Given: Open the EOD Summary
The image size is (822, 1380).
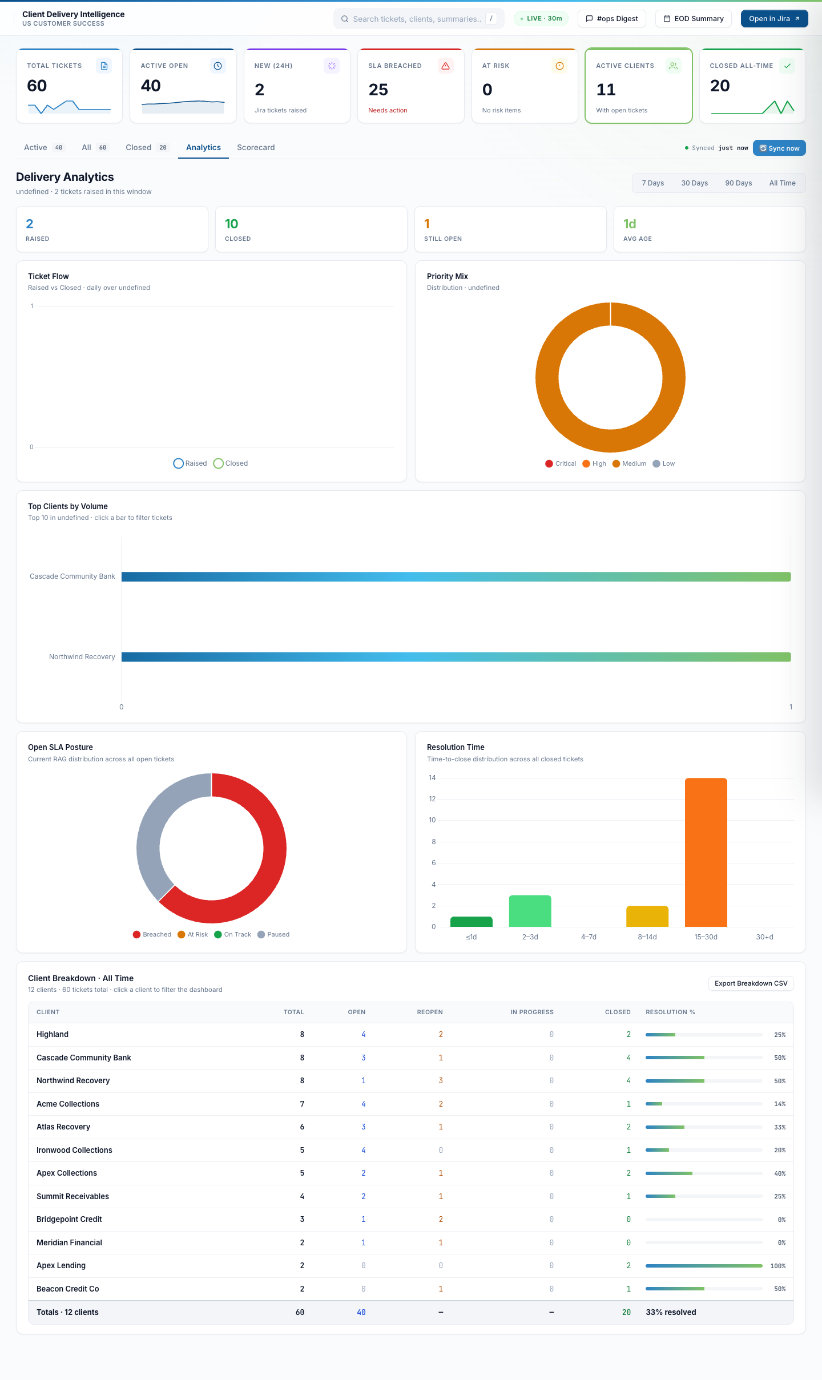Looking at the screenshot, I should 693,19.
